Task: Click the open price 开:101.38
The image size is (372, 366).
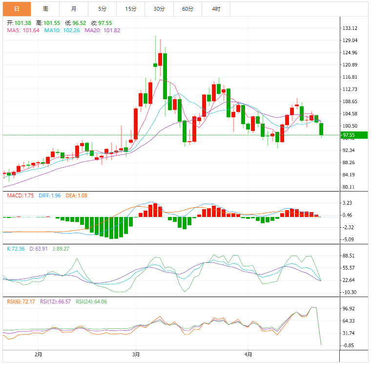Action: click(19, 23)
